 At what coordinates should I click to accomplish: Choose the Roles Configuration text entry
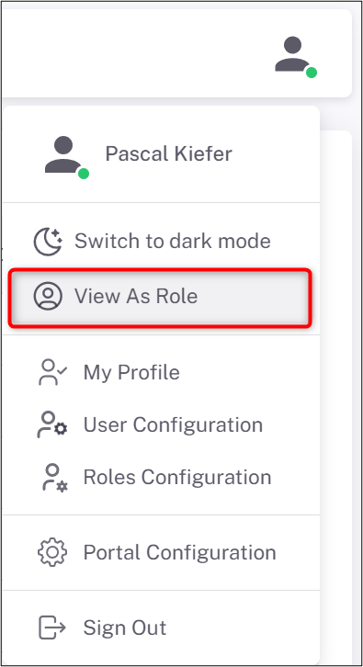(177, 477)
